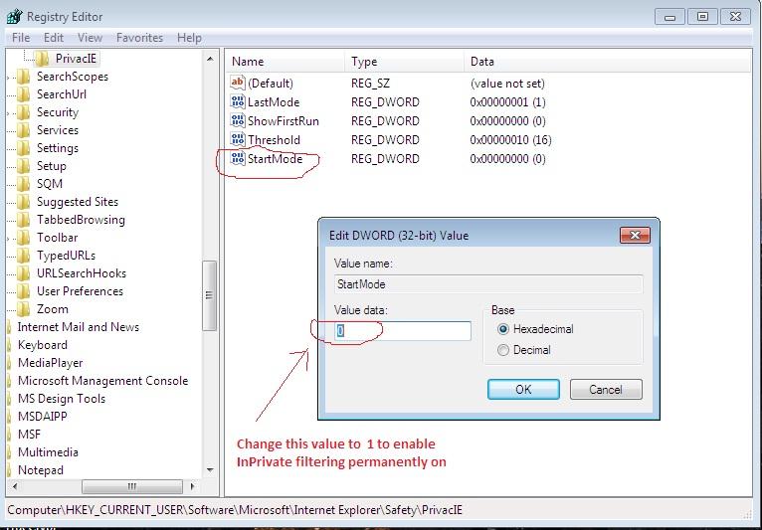The width and height of the screenshot is (762, 530).
Task: Expand the Security key
Action: tap(9, 113)
